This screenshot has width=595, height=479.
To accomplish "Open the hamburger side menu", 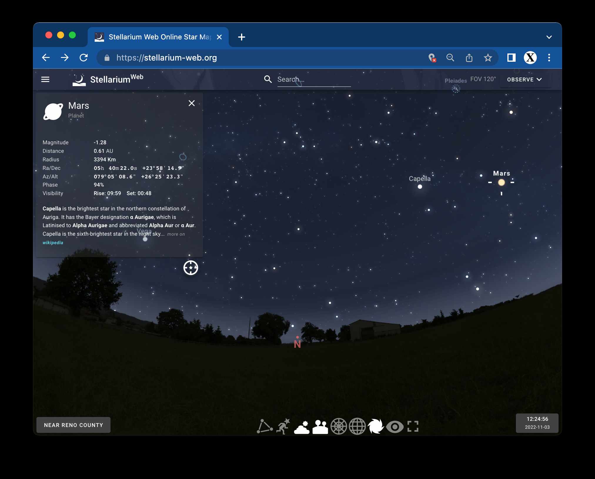I will click(45, 79).
